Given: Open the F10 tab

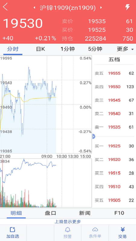Looking at the screenshot, I should (119, 213).
